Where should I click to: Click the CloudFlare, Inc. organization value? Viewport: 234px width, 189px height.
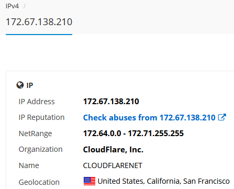(x=113, y=150)
